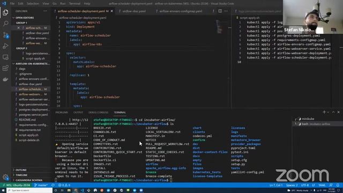Close the terminal panel with X icon
Viewport: 343px width, 193px height.
(x=338, y=112)
